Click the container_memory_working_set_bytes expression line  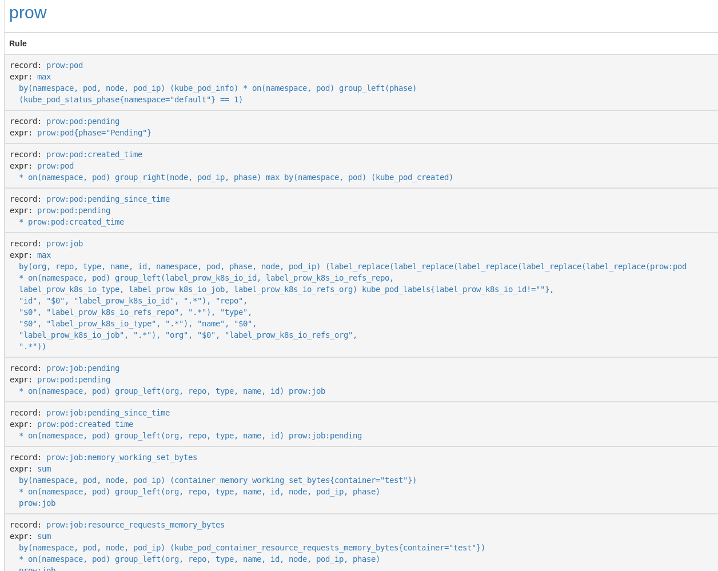click(x=217, y=480)
